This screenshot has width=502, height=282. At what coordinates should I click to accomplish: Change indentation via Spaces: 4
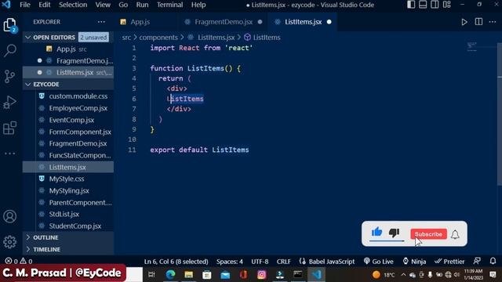coord(230,261)
